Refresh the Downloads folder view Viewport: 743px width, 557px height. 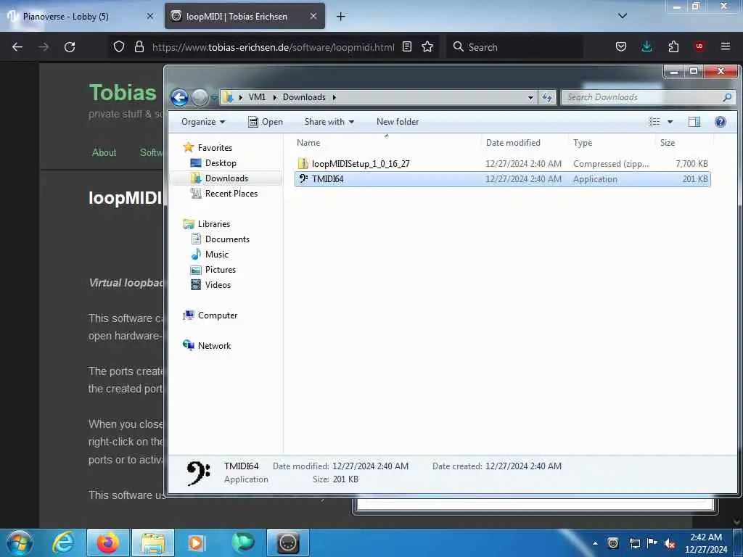click(x=547, y=97)
